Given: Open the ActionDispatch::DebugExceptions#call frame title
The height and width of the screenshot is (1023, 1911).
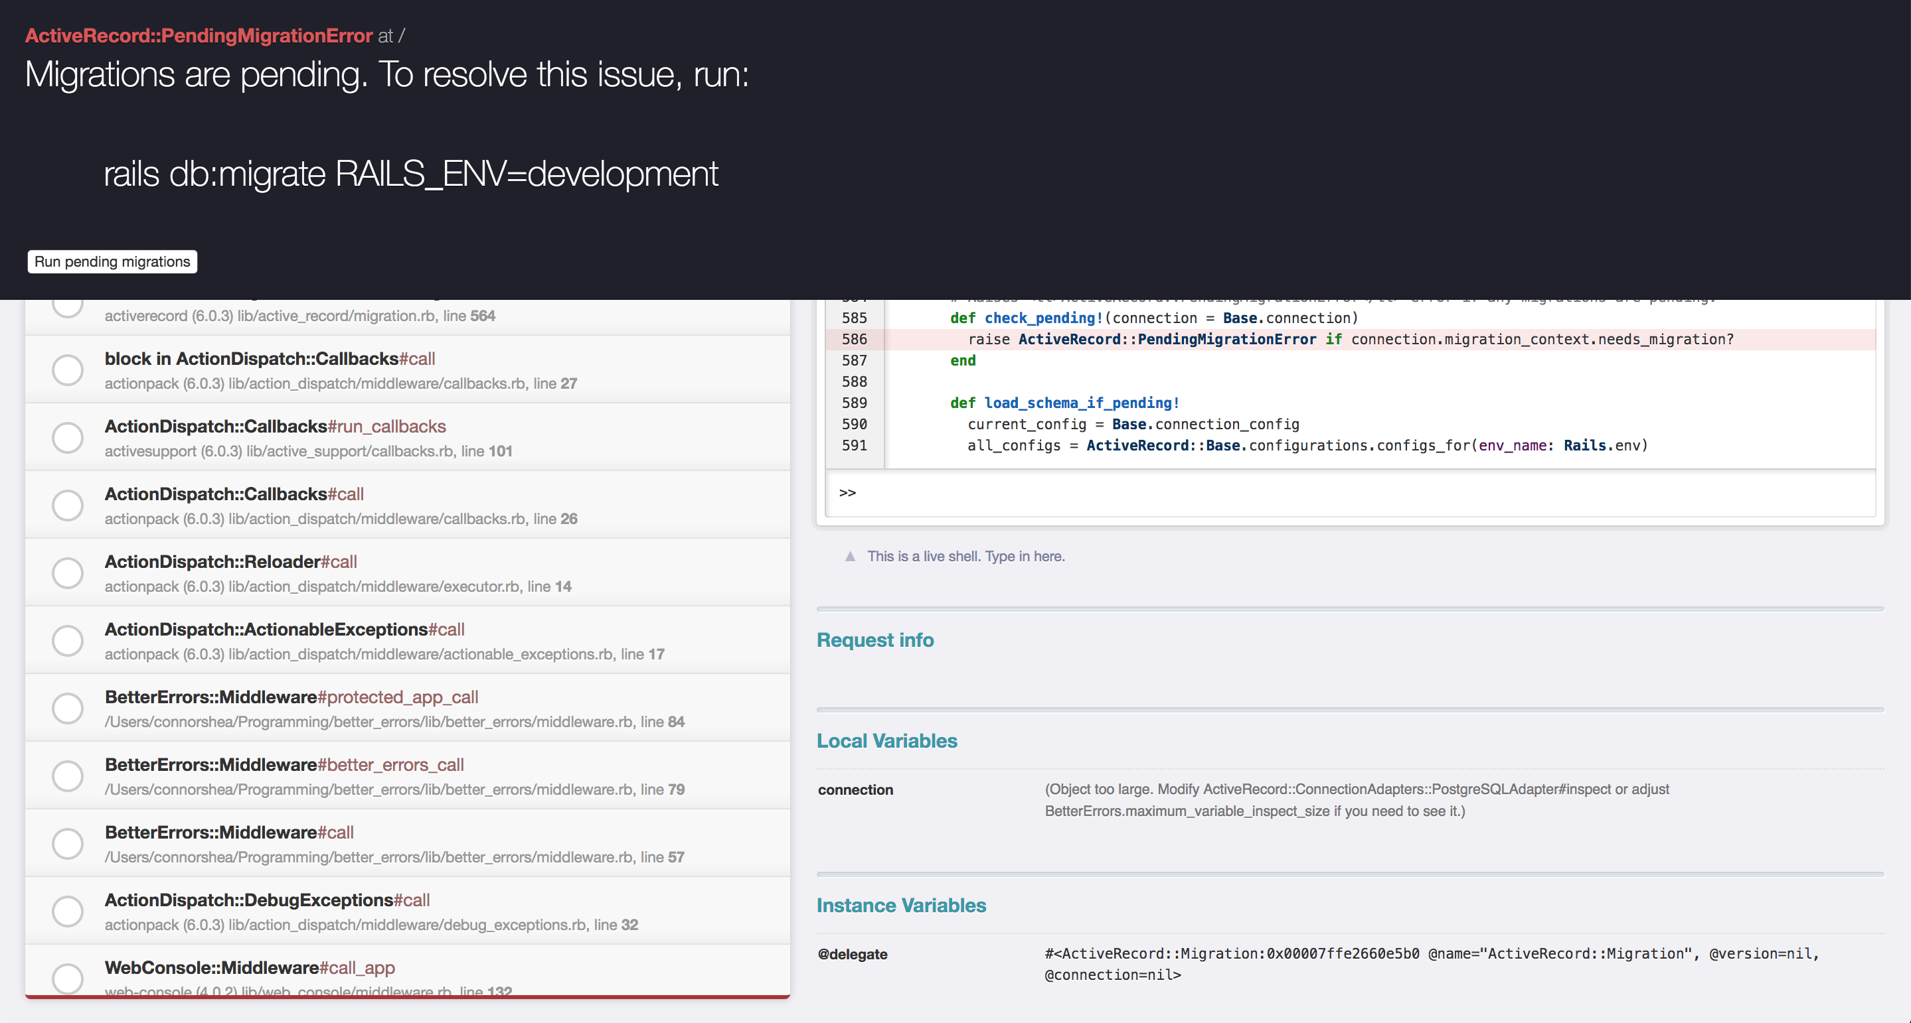Looking at the screenshot, I should coord(267,900).
